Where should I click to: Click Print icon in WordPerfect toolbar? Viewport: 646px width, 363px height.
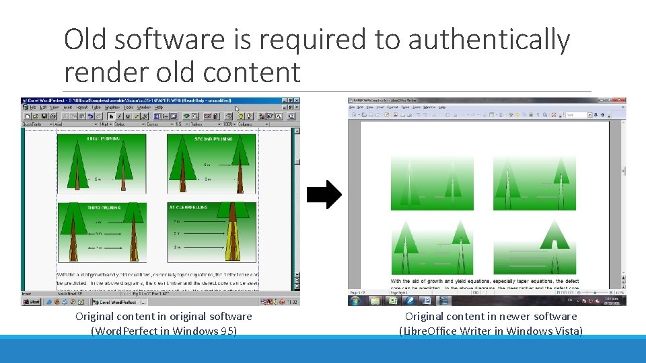(52, 116)
